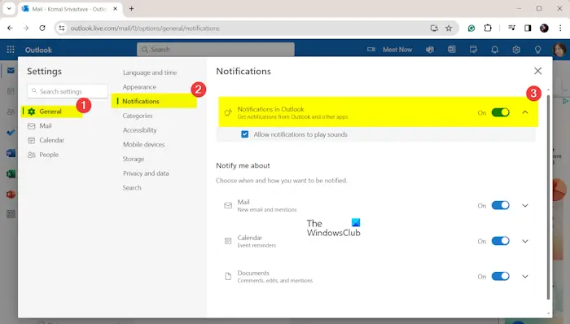Open More apps icon in left rail
This screenshot has width=570, height=324.
(x=11, y=214)
